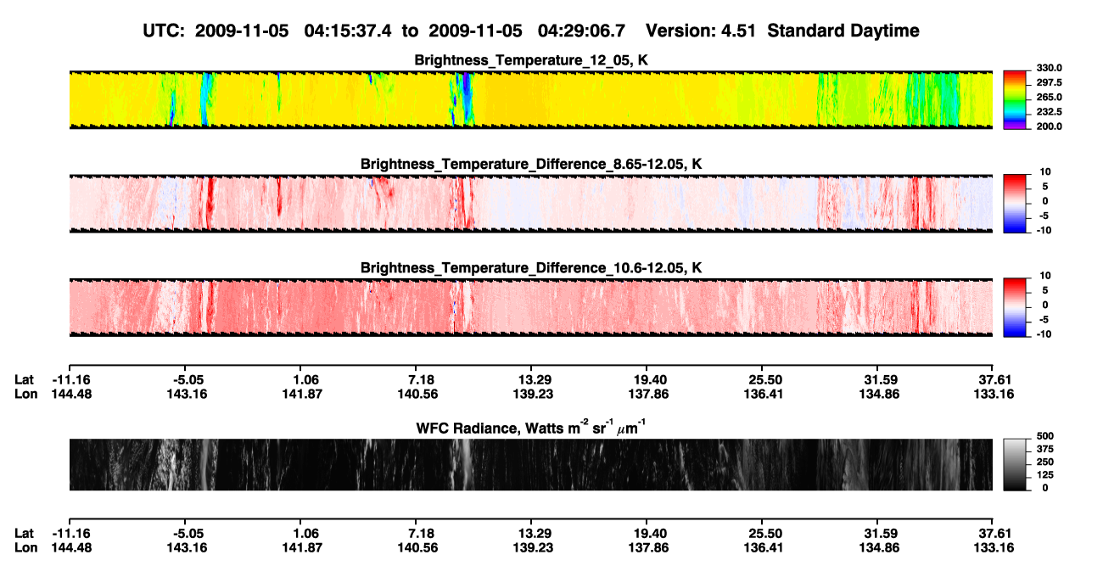Click the end time '04:29:06.7' in header

581,31
